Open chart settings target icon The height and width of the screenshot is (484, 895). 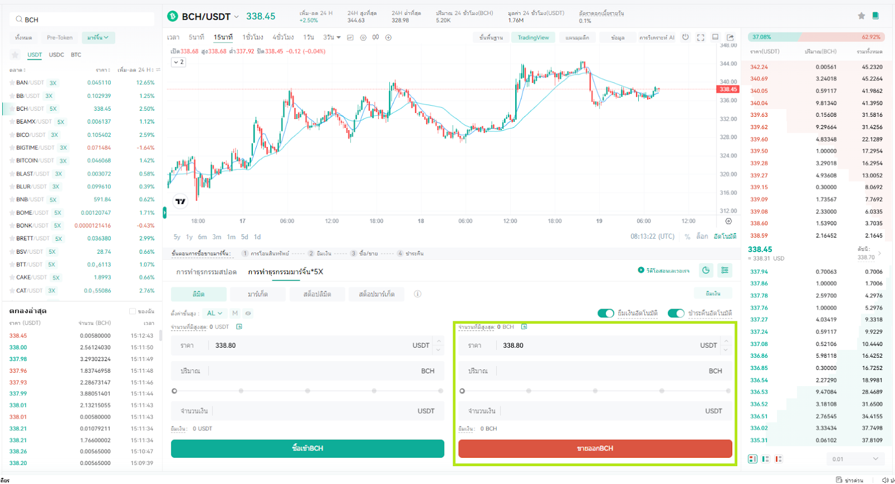click(363, 37)
